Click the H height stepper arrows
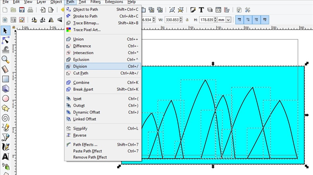The width and height of the screenshot is (313, 175). pyautogui.click(x=216, y=20)
